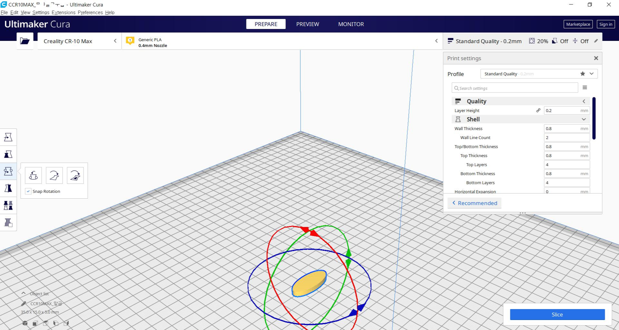This screenshot has width=619, height=330.
Task: Switch to the PREVIEW stage
Action: 308,24
